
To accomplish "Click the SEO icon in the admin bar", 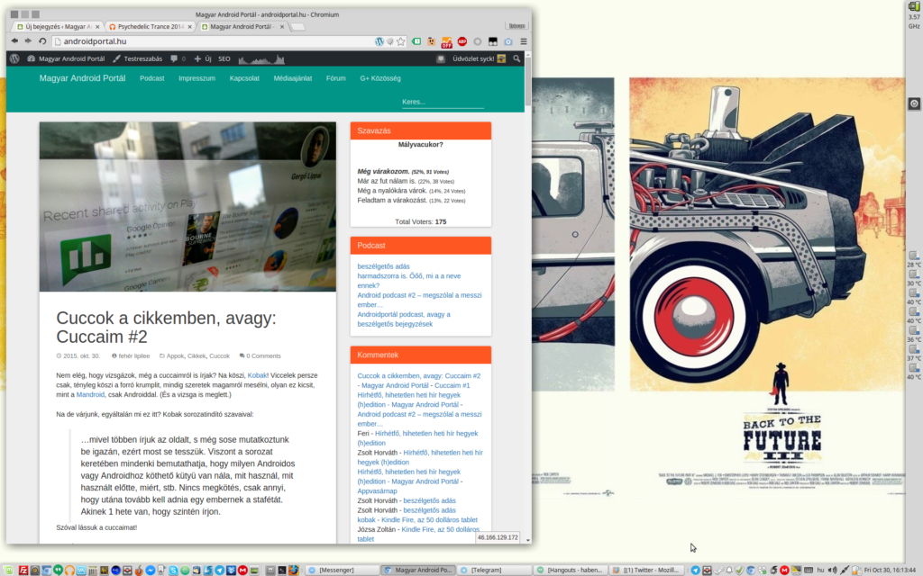I will pos(224,58).
